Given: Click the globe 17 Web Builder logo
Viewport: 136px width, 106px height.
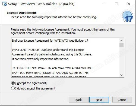Looking at the screenshot, I should [128, 16].
